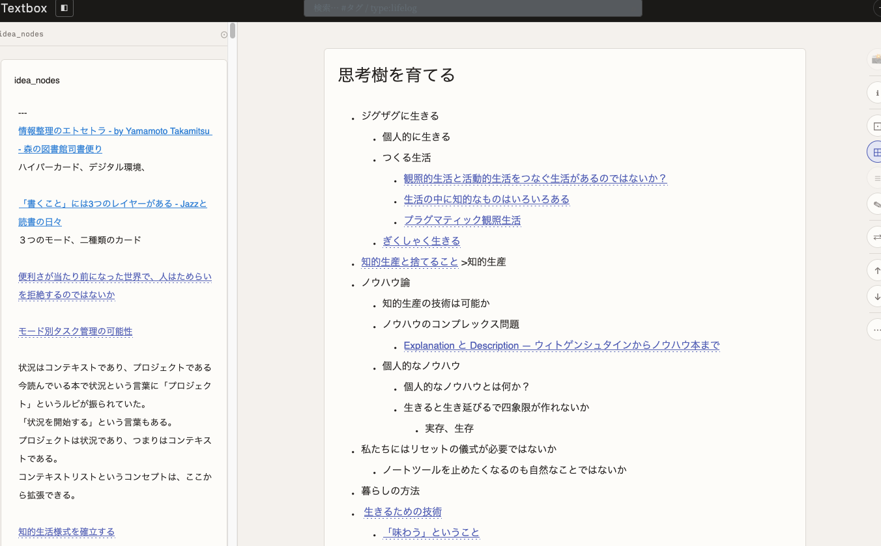This screenshot has height=546, width=881.
Task: Click text ３つのモード、二種類のカード
Action: pos(79,240)
